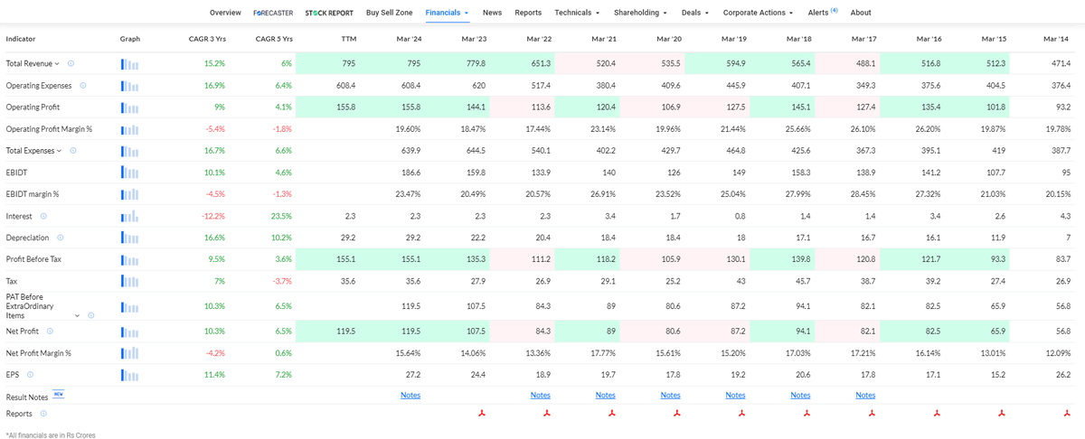Expand the Total Expenses row chevron
This screenshot has height=439, width=1085.
(61, 151)
